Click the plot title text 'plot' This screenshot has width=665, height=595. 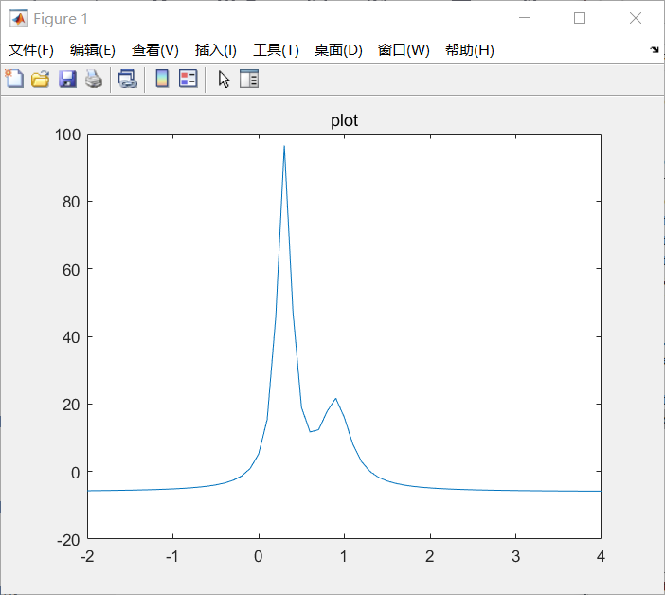tap(344, 121)
